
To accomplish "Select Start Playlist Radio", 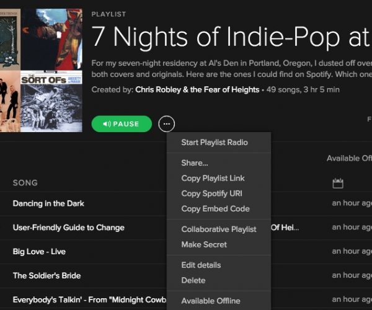I will [215, 143].
